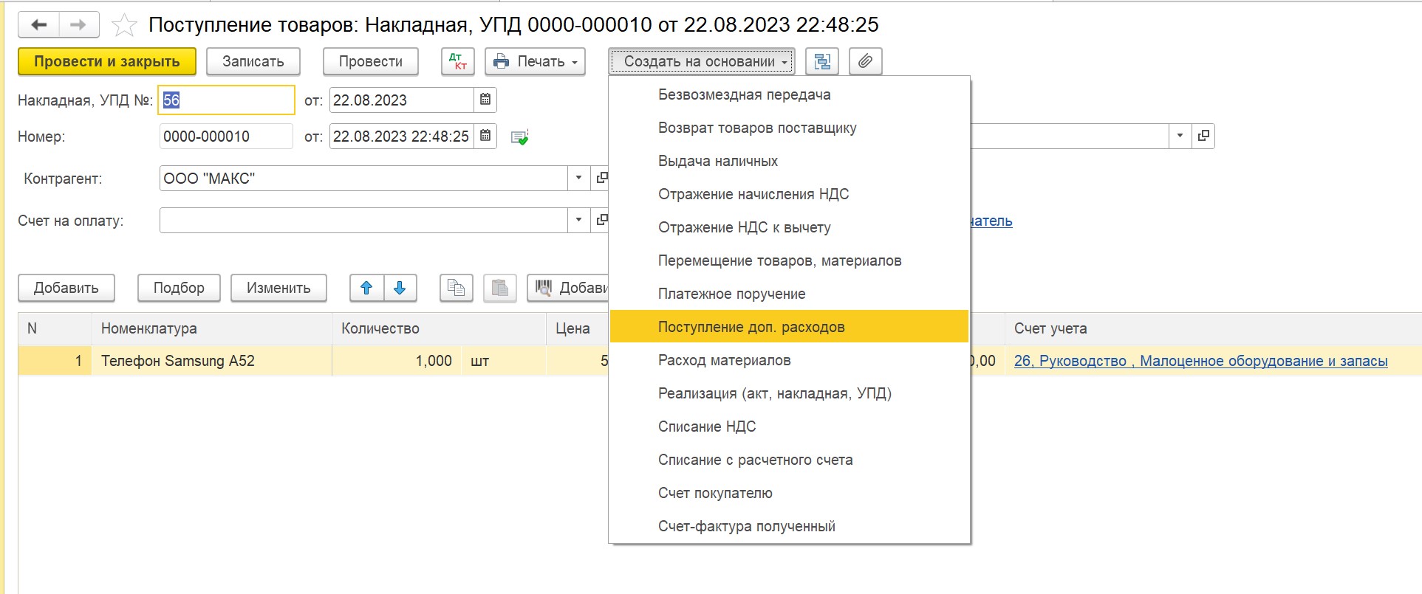The width and height of the screenshot is (1422, 594).
Task: Open attached files paperclip icon
Action: tap(865, 61)
